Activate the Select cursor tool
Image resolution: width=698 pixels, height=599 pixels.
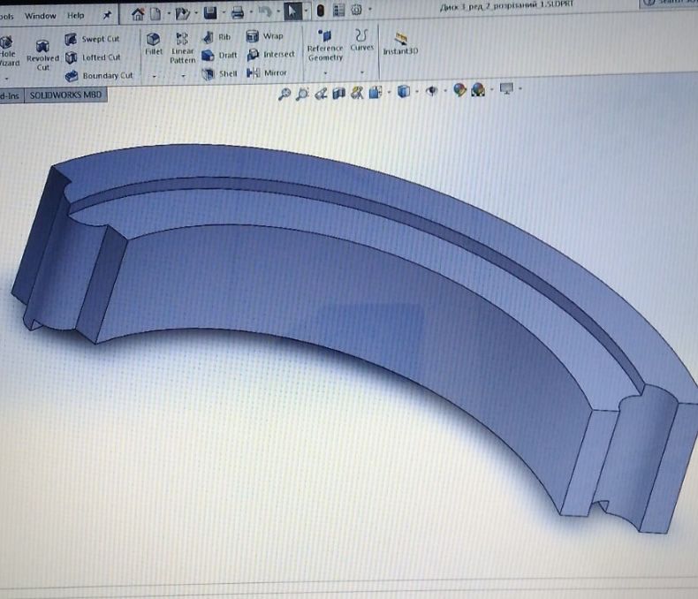point(292,11)
